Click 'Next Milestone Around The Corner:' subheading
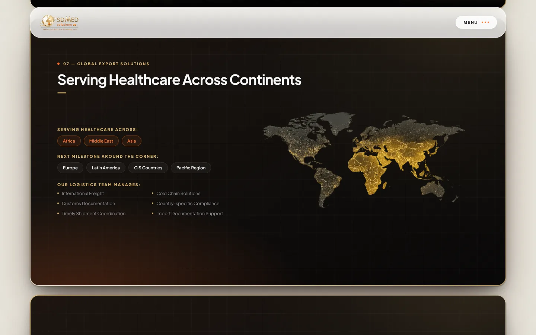This screenshot has height=335, width=536. (x=108, y=156)
